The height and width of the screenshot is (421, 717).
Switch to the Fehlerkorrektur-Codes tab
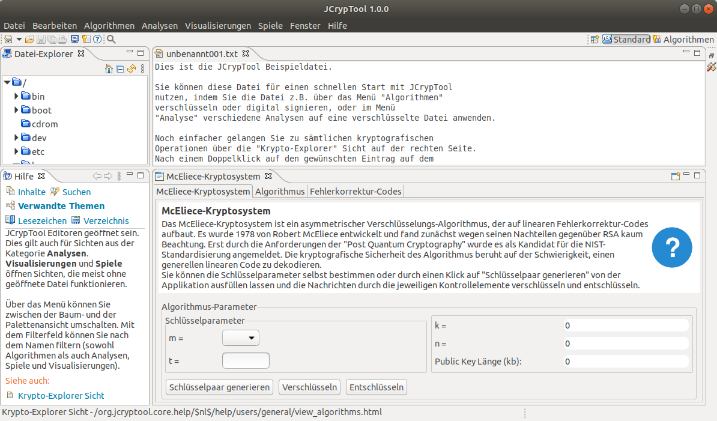355,192
